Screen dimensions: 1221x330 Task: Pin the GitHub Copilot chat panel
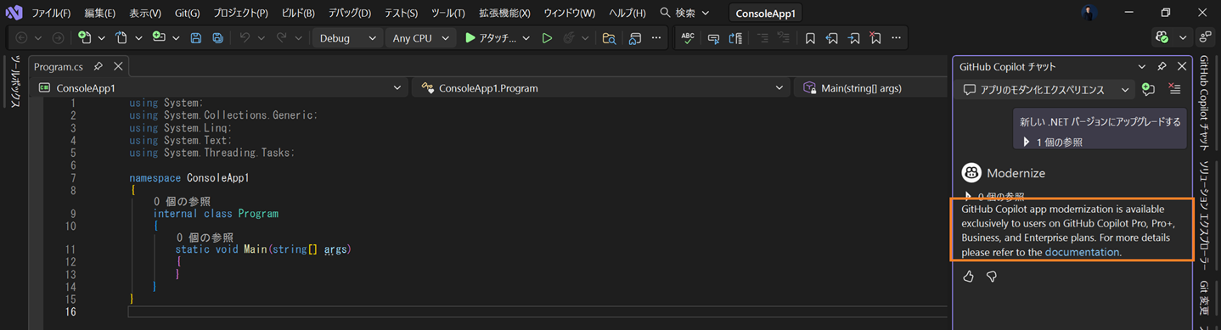(1162, 66)
